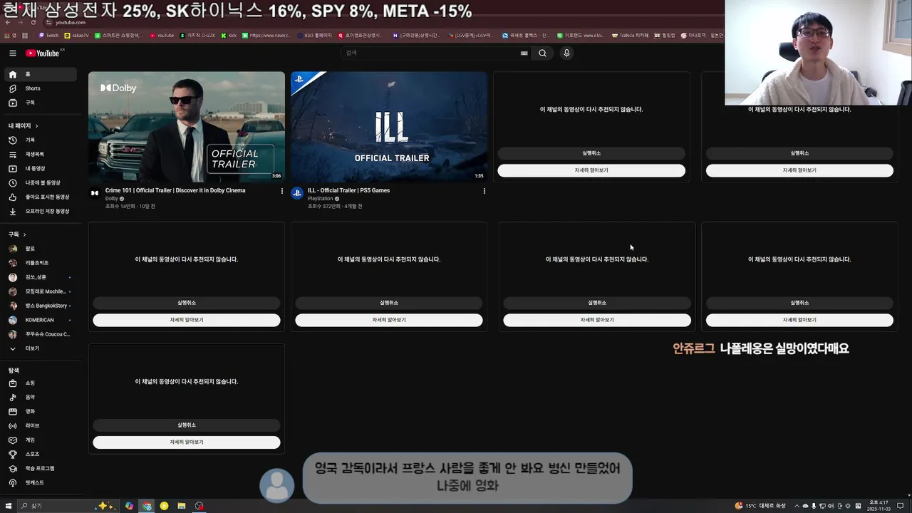The width and height of the screenshot is (912, 513).
Task: Open the 꾸꾸슈슈 Coucou channel
Action: tap(40, 334)
